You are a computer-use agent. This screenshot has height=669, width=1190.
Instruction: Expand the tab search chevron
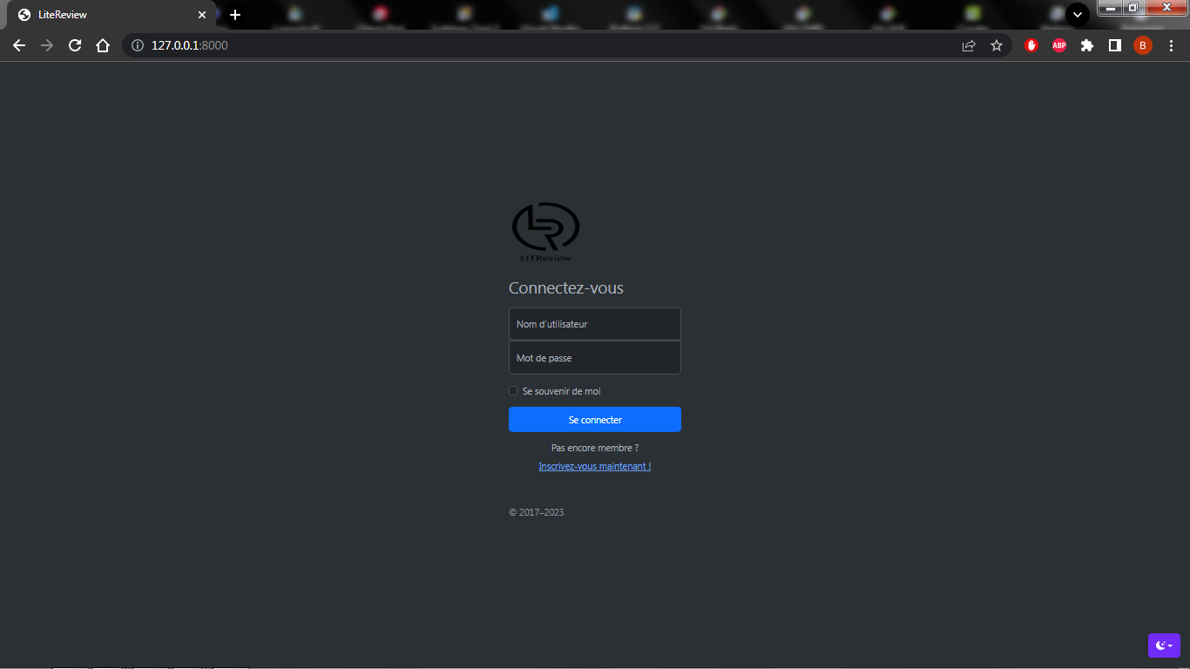coord(1078,14)
